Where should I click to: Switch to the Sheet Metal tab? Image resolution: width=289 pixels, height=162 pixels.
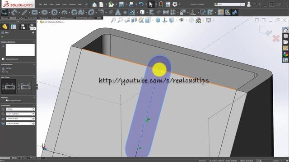(x=33, y=18)
